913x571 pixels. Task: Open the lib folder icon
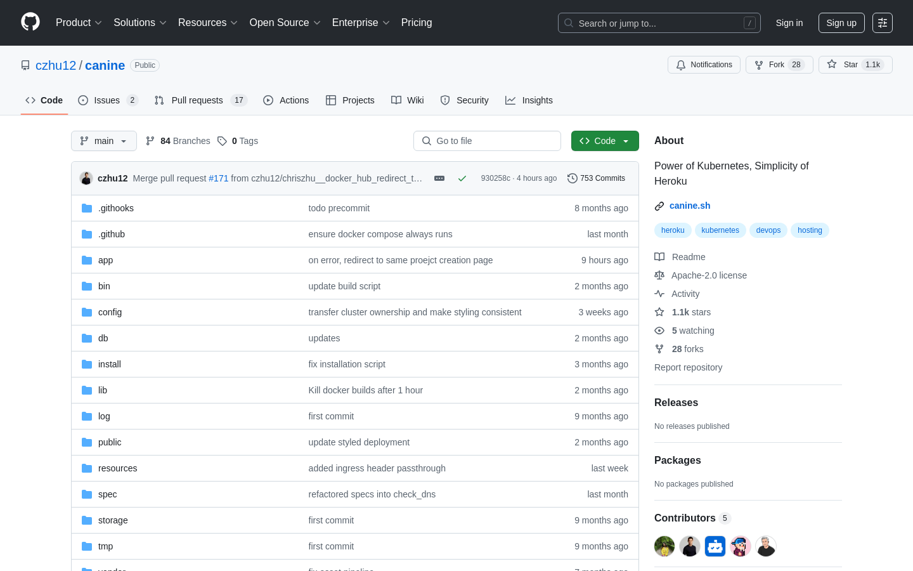[87, 390]
